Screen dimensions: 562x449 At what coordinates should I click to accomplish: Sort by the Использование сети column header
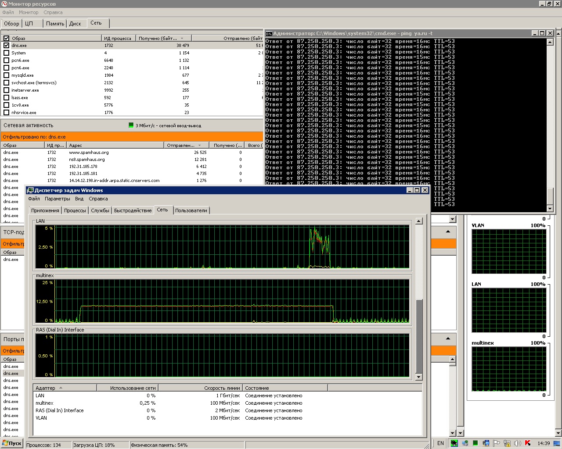tap(127, 388)
